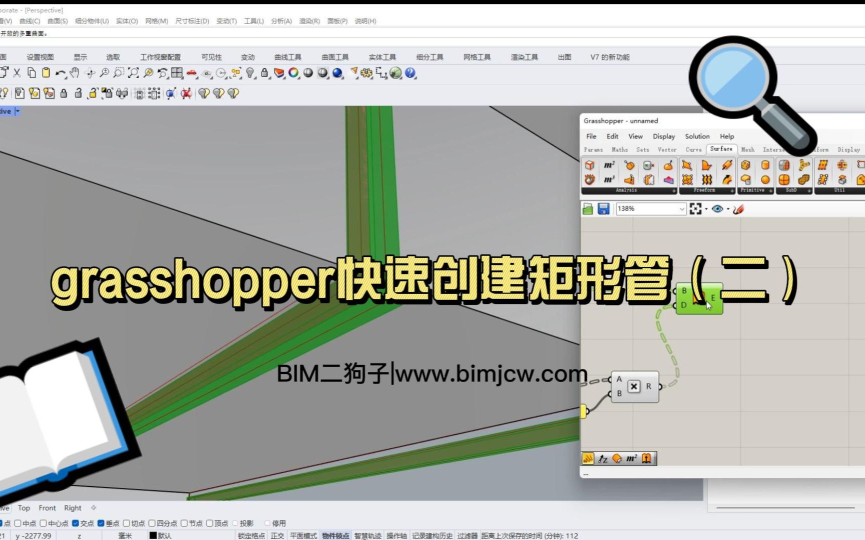Enable the 切点 osnap checkbox

coord(126,523)
